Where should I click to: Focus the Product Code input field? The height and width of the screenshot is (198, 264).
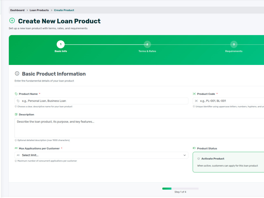tap(228, 101)
